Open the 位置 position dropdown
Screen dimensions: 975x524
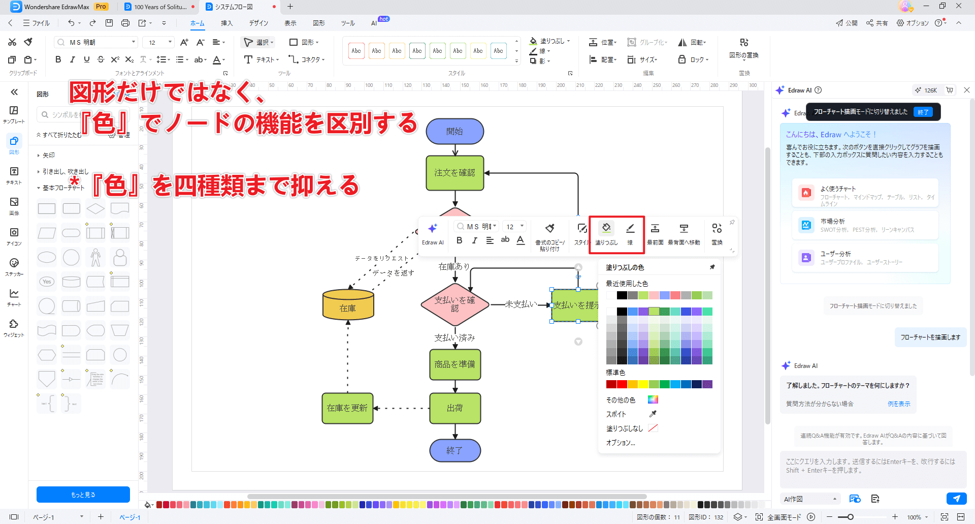tap(603, 42)
